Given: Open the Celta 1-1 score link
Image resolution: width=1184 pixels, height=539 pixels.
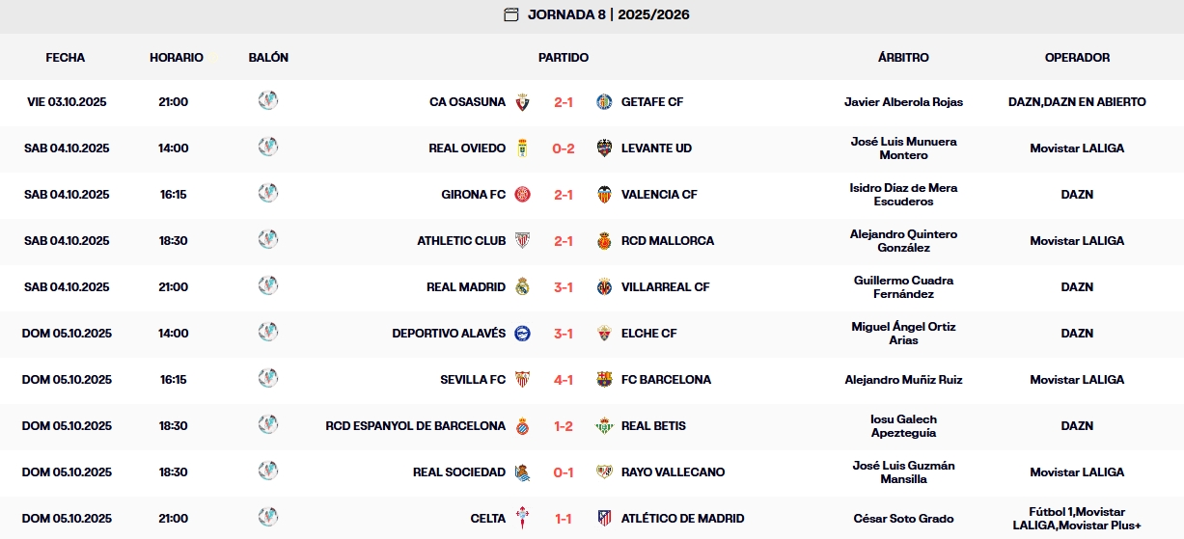Looking at the screenshot, I should [564, 519].
